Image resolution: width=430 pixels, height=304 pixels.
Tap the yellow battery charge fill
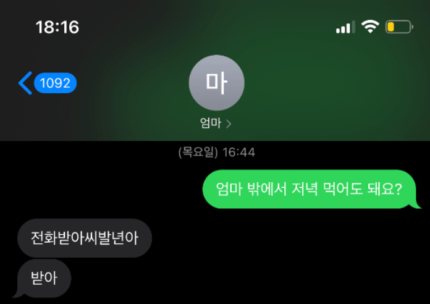pyautogui.click(x=391, y=27)
